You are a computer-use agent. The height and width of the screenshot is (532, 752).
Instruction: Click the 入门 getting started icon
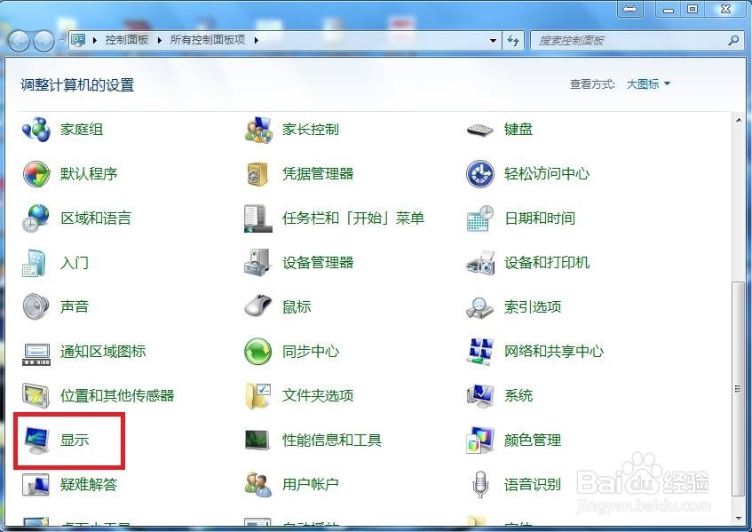35,263
